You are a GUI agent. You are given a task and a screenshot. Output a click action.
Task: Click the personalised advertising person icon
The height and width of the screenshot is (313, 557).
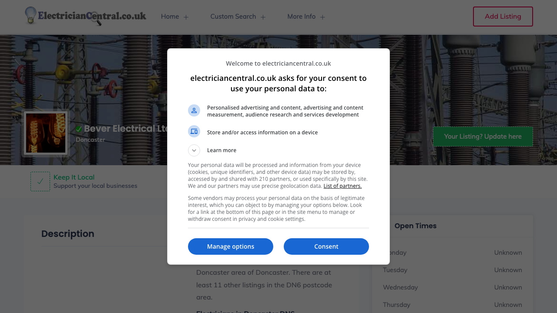(194, 110)
